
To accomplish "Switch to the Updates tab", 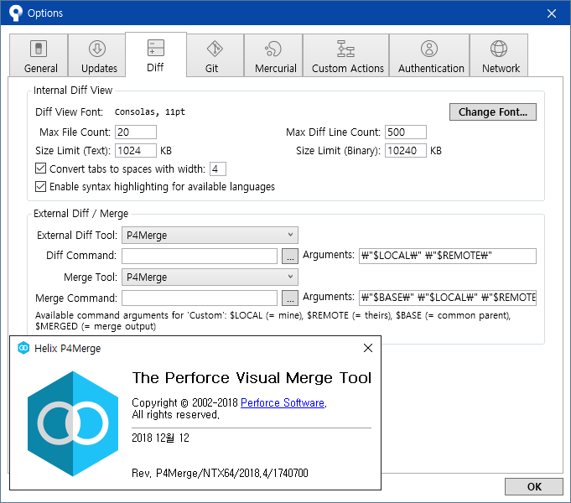I will [x=97, y=55].
